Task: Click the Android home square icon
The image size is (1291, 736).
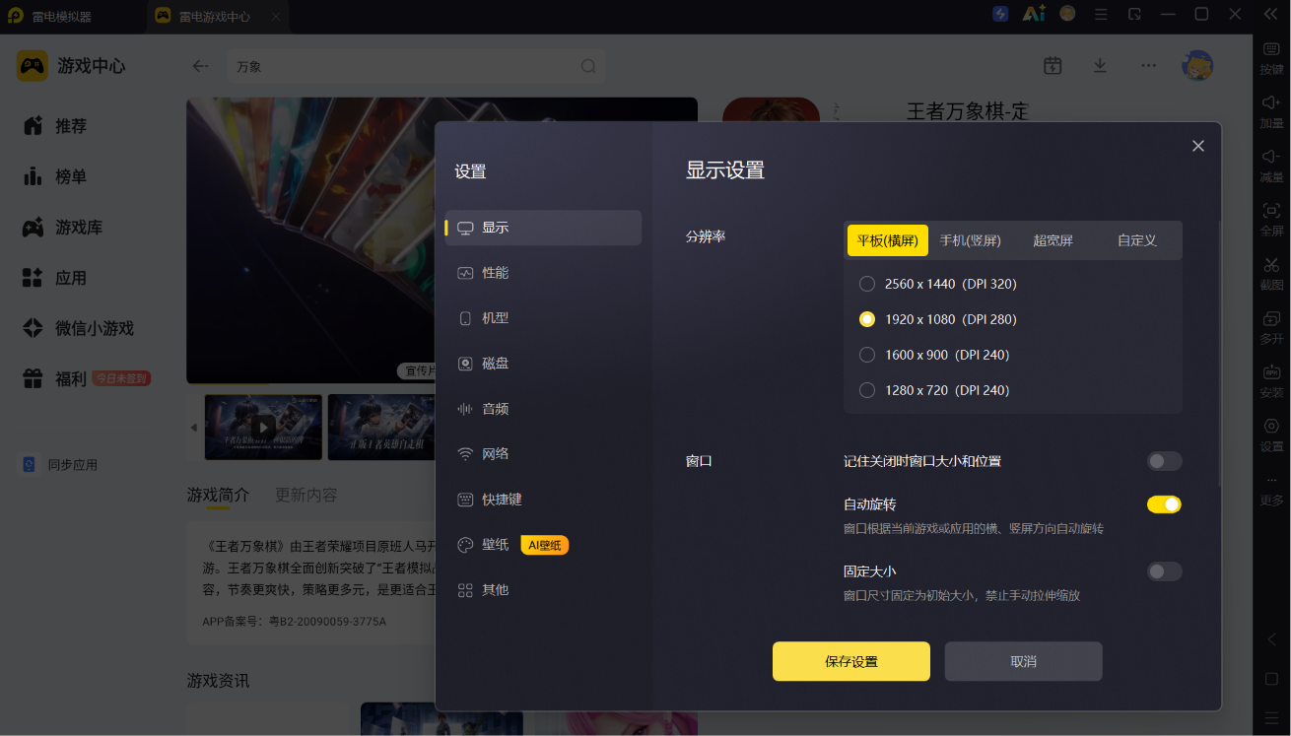Action: click(1271, 679)
